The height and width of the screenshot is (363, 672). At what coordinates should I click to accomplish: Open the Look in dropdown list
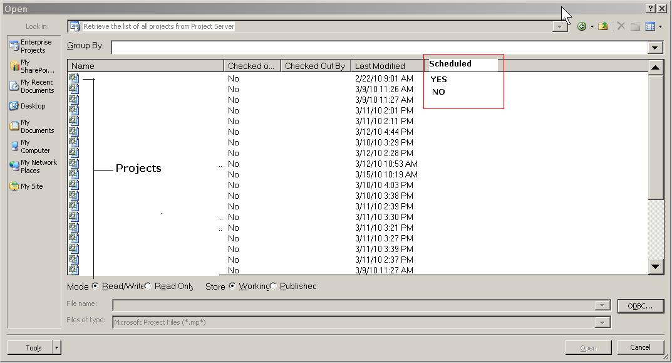coord(560,26)
